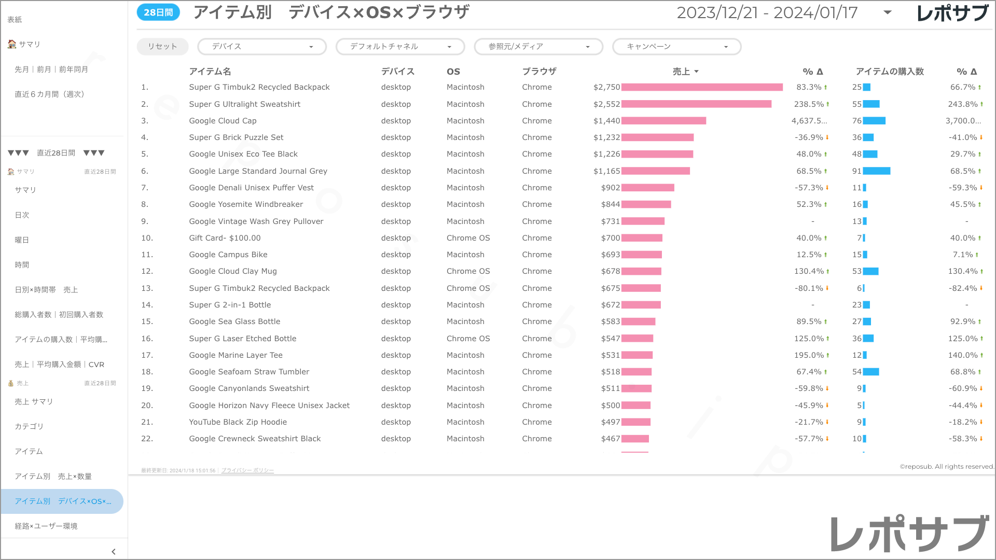The image size is (996, 560).
Task: Go to the 日次 page in sidebar
Action: coord(22,215)
